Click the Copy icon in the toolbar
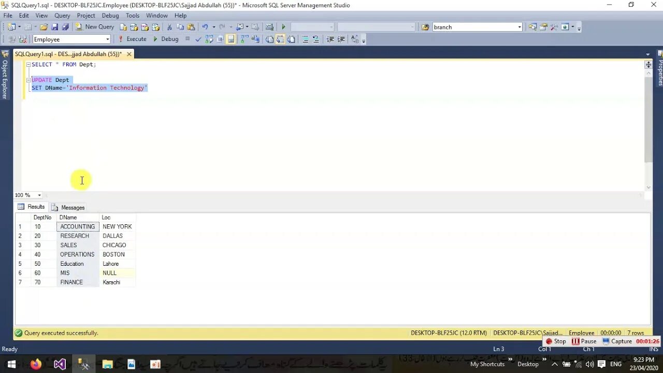 [x=180, y=27]
